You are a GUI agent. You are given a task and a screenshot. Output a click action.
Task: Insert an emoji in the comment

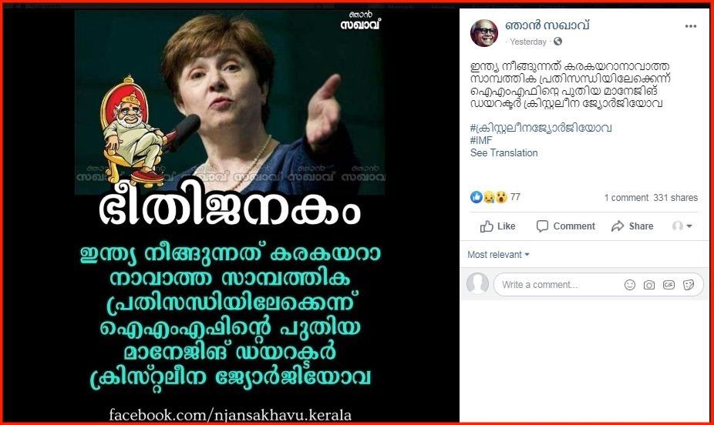[x=629, y=285]
